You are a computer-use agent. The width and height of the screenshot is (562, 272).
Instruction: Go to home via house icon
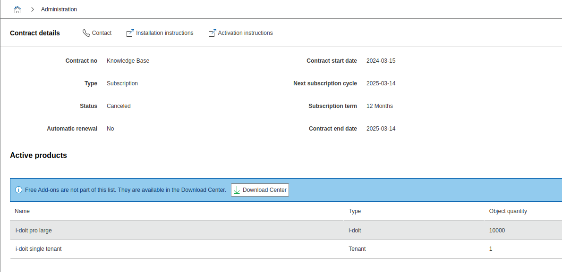17,9
